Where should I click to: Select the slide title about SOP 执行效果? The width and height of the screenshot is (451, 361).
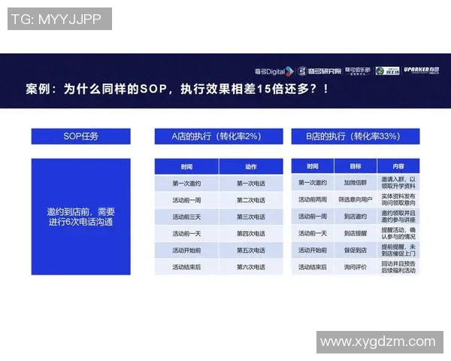click(177, 89)
